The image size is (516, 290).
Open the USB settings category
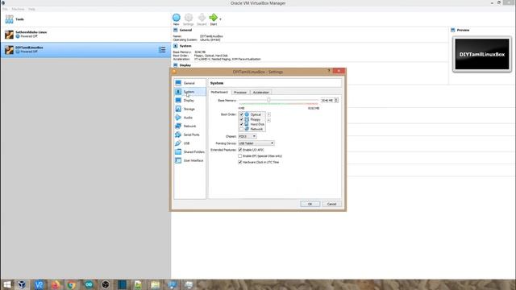tap(190, 143)
